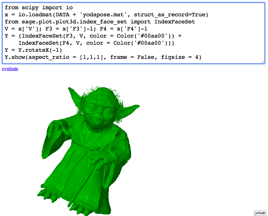Screen dimensions: 268x216
Task: Click the 'struct_as_record=True' text
Action: coord(169,15)
